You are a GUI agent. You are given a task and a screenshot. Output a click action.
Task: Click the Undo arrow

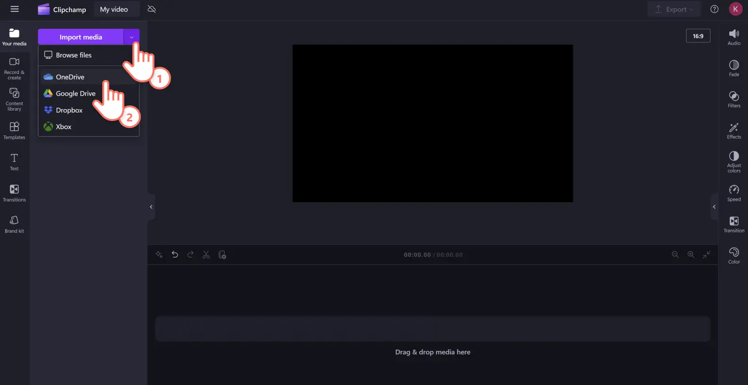(x=175, y=255)
